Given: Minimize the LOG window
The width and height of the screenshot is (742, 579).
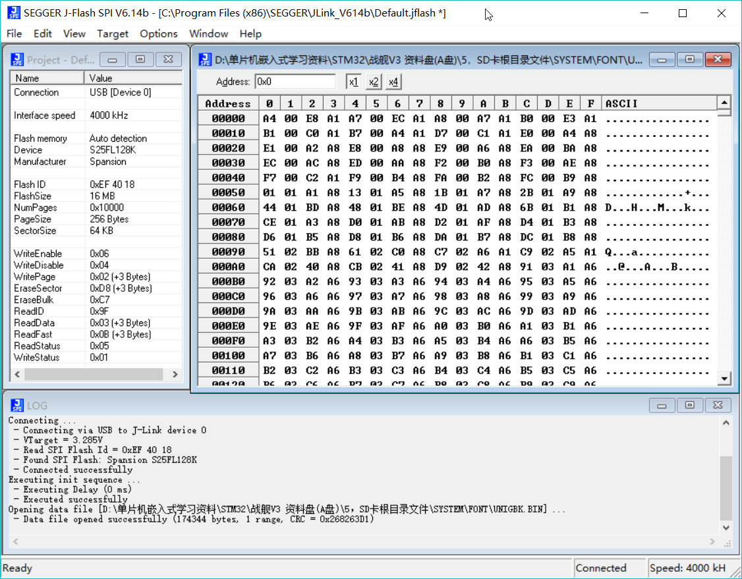Looking at the screenshot, I should click(662, 405).
